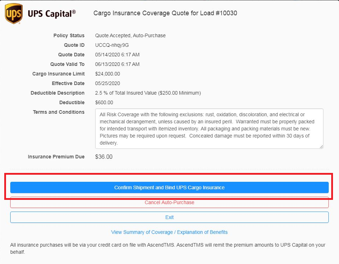The width and height of the screenshot is (339, 264).
Task: Click inside the Terms and Conditions text box
Action: pyautogui.click(x=209, y=129)
